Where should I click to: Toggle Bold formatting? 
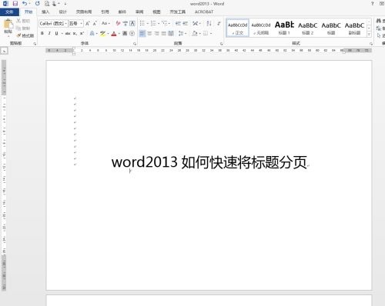tap(42, 33)
